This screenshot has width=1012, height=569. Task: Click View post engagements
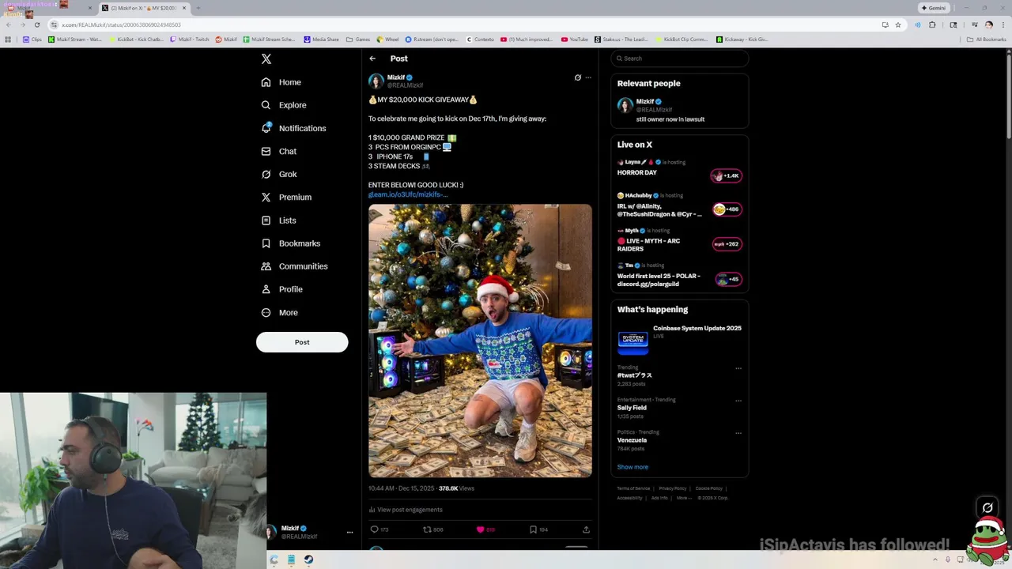coord(405,510)
